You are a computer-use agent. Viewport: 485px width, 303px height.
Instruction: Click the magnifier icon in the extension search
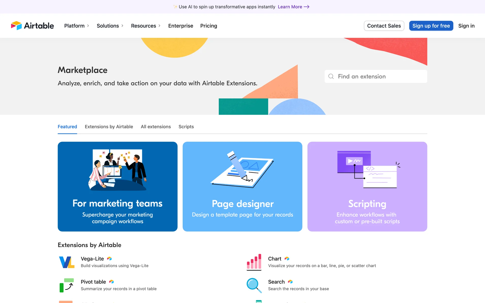coord(331,76)
